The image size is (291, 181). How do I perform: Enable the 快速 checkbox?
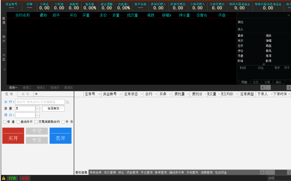tap(4, 122)
